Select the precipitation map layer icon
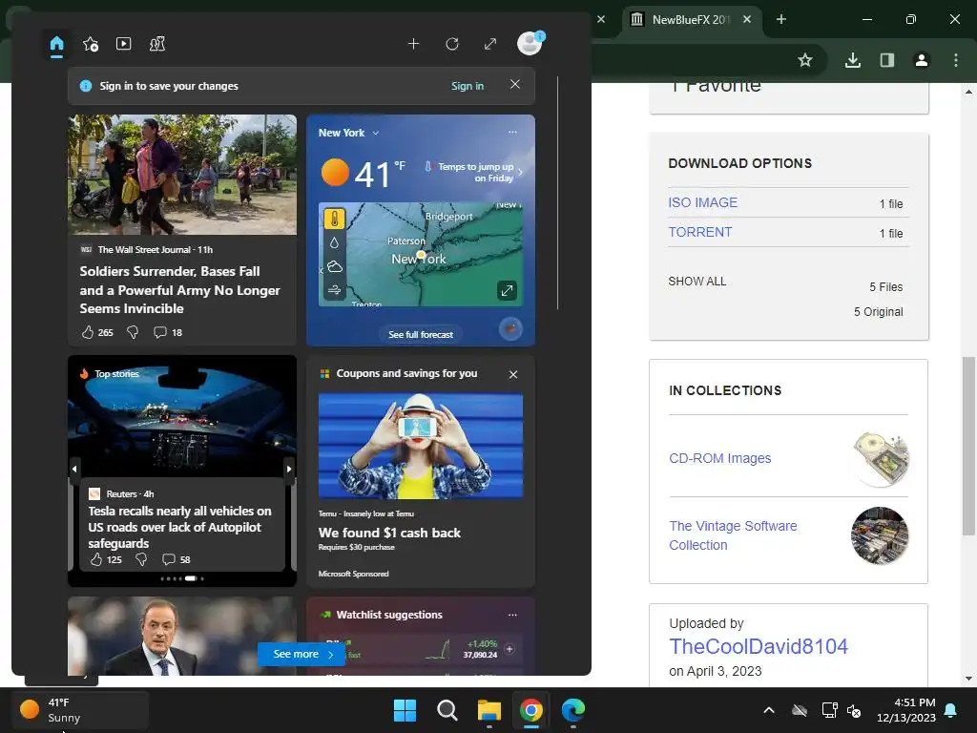The height and width of the screenshot is (733, 977). [x=335, y=242]
